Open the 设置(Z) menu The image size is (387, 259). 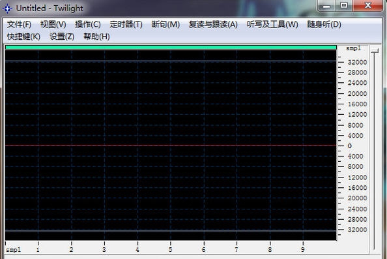click(62, 37)
